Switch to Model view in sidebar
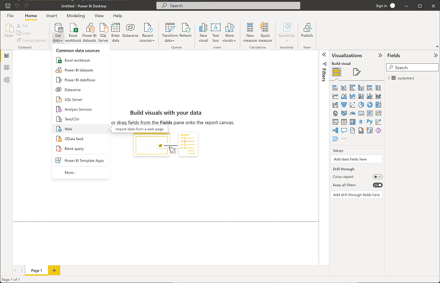Viewport: 440px width, 283px height. point(7,80)
